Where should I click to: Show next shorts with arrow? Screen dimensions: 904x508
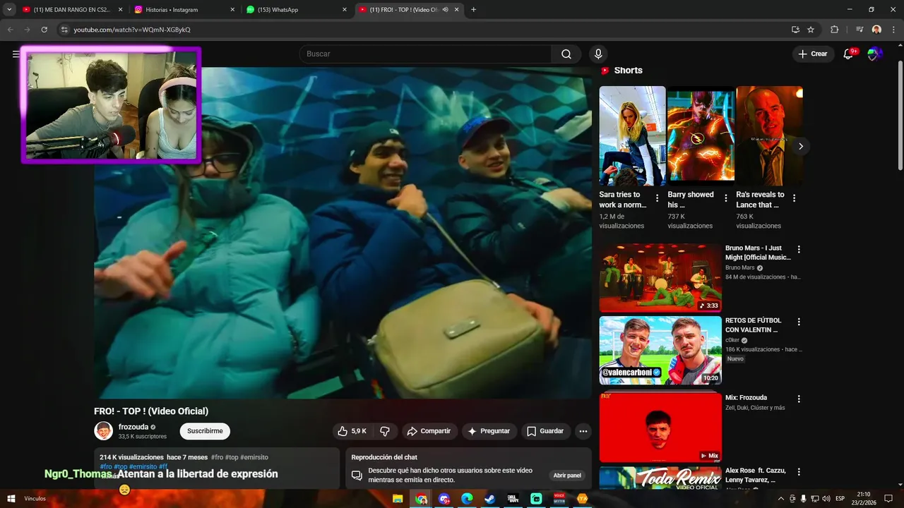[x=800, y=146]
